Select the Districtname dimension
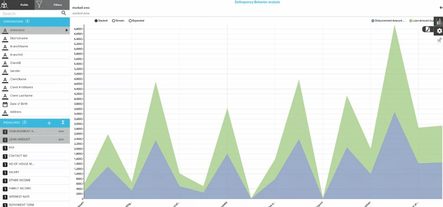Screen dimensions: 443x207 pos(35,38)
